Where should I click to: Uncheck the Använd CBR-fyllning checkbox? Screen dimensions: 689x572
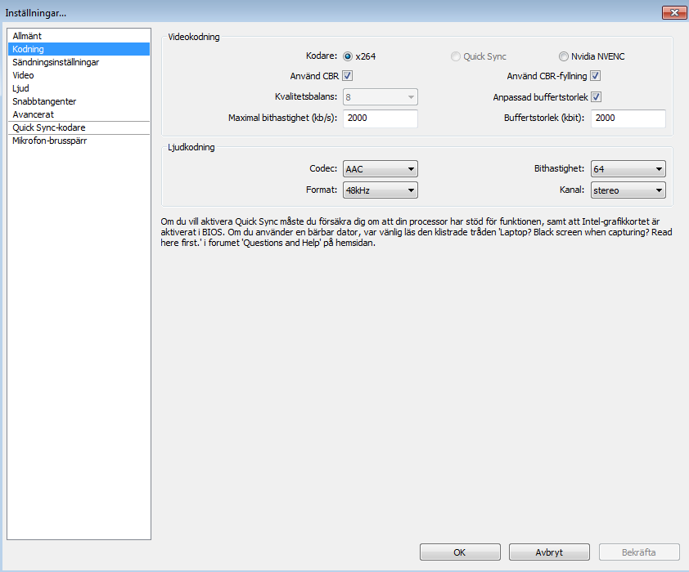point(596,77)
